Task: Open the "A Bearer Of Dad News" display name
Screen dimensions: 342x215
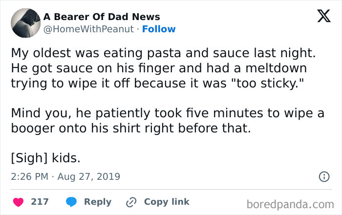Action: 102,17
